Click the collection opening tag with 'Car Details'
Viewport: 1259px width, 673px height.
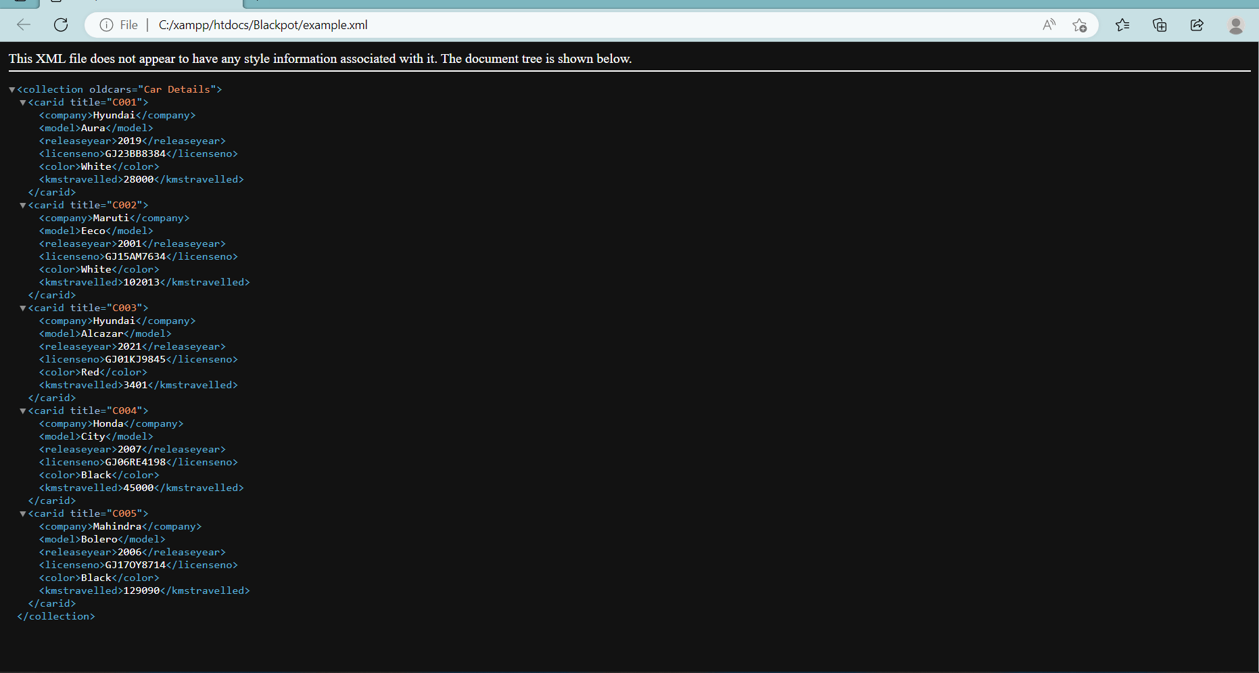120,89
